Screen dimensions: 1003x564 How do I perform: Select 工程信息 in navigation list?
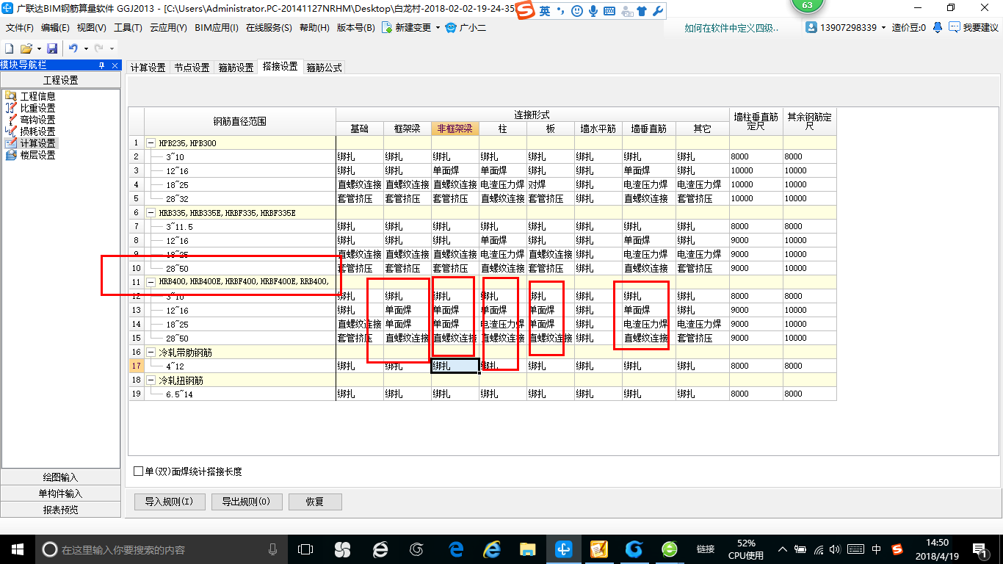37,96
